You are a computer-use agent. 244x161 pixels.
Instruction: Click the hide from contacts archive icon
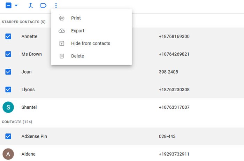pyautogui.click(x=62, y=44)
